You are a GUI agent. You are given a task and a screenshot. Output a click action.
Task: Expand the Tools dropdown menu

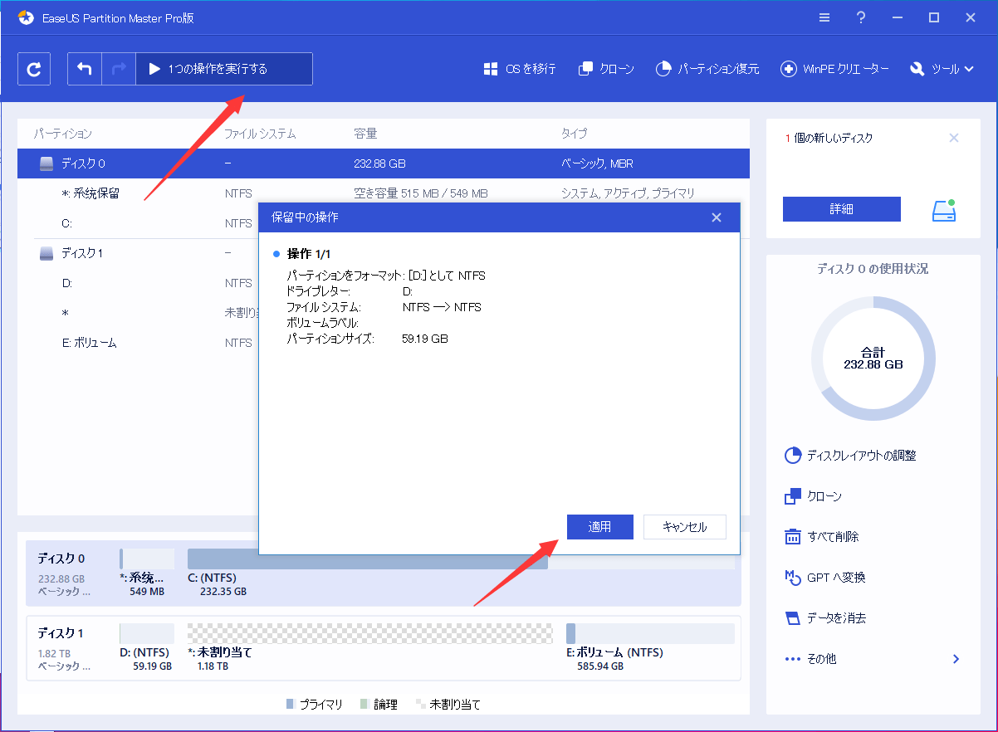pyautogui.click(x=942, y=69)
